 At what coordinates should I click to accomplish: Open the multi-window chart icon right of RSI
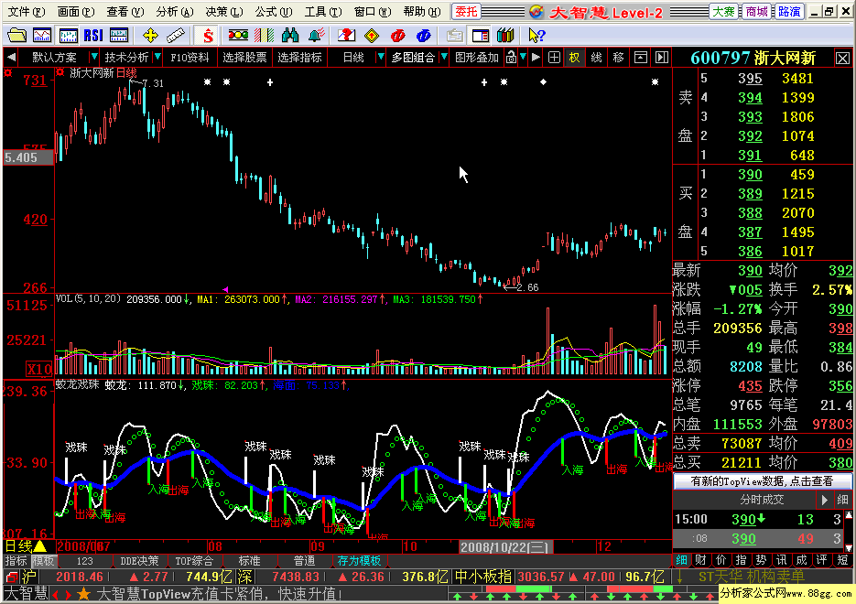pos(118,36)
